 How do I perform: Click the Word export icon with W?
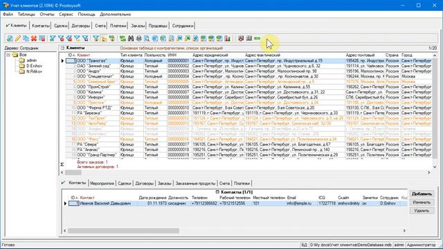click(x=179, y=39)
